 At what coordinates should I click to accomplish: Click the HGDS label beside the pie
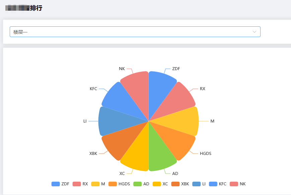(x=205, y=154)
